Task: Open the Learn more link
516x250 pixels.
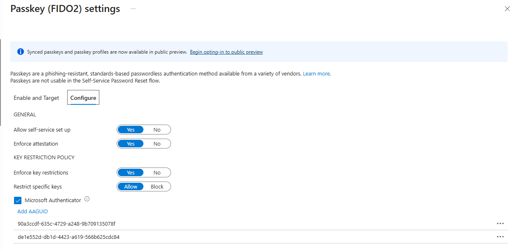Action: (x=316, y=73)
